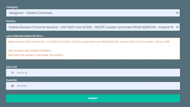The width and height of the screenshot is (190, 107).
Task: Open the Category dropdown showing Telegram - Delete Channels
Action: tap(93, 13)
